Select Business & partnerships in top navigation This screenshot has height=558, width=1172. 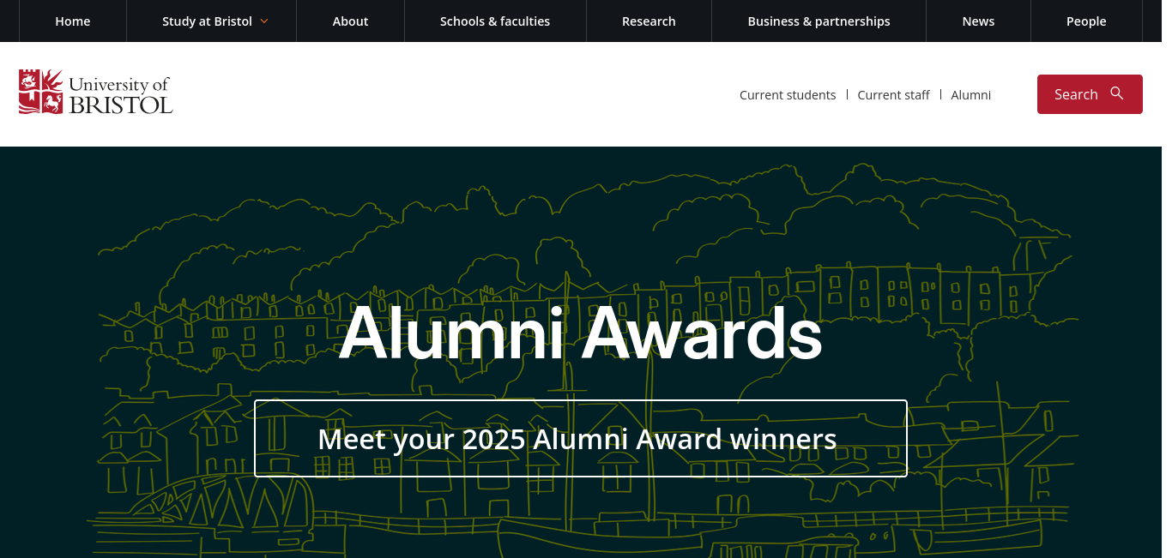pos(819,21)
